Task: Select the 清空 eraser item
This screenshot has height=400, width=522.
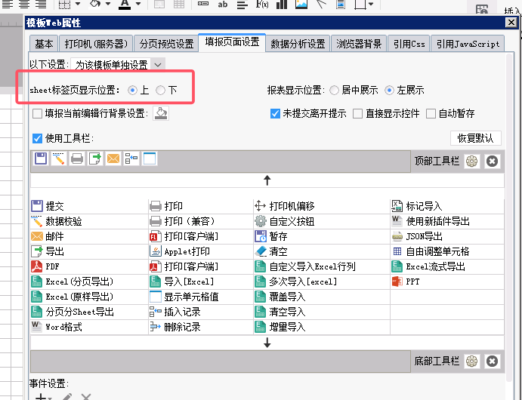Action: pos(322,251)
